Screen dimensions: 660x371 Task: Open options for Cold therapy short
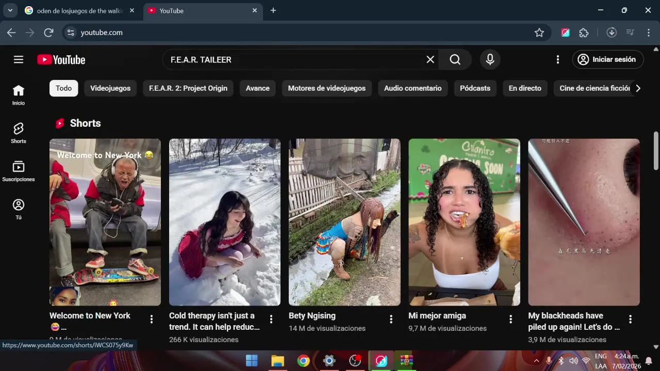point(271,319)
